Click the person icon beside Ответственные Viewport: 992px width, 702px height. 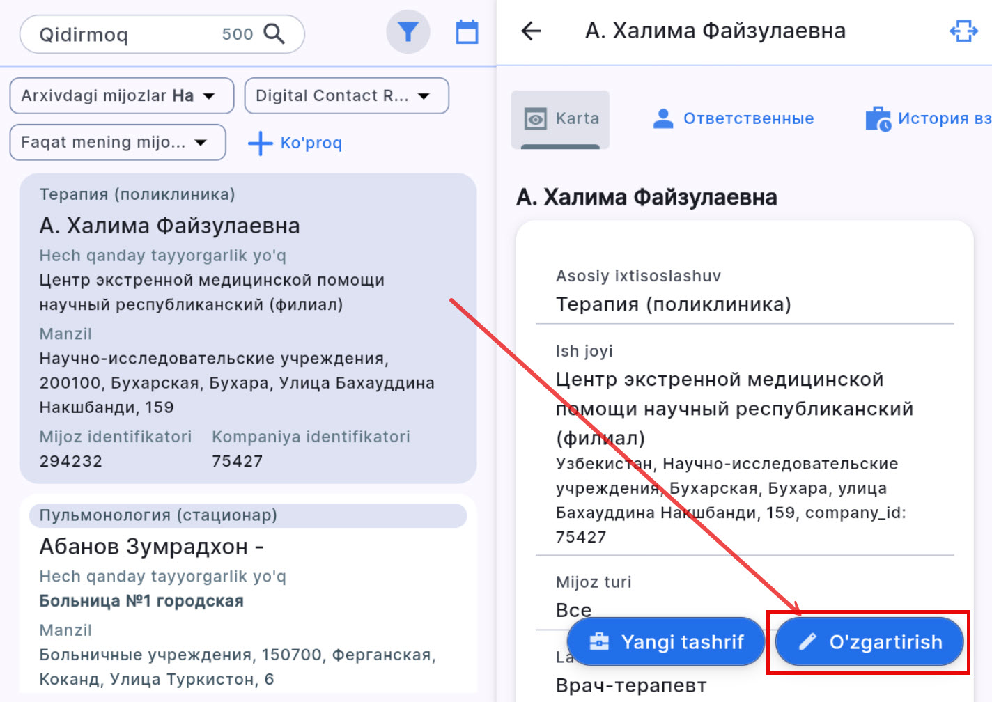663,119
